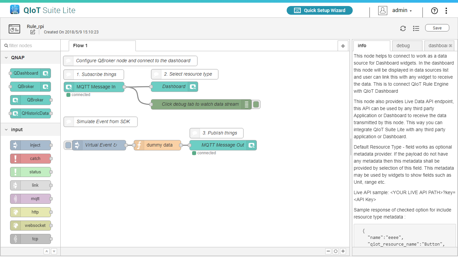Reset zoom with the circle button
The width and height of the screenshot is (458, 257).
[336, 251]
